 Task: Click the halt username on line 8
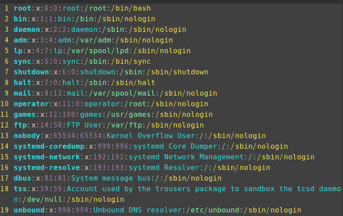click(x=23, y=83)
